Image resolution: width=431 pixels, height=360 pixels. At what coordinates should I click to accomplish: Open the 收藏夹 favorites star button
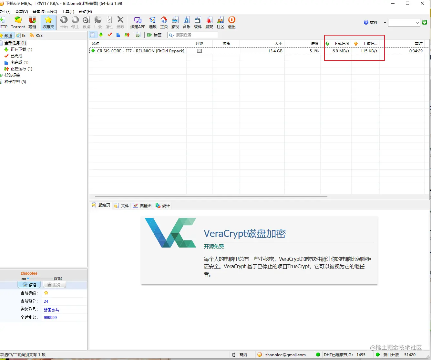[48, 23]
